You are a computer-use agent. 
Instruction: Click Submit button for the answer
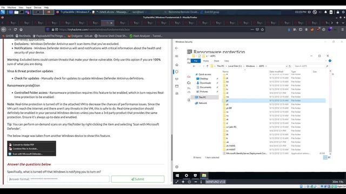(138, 179)
